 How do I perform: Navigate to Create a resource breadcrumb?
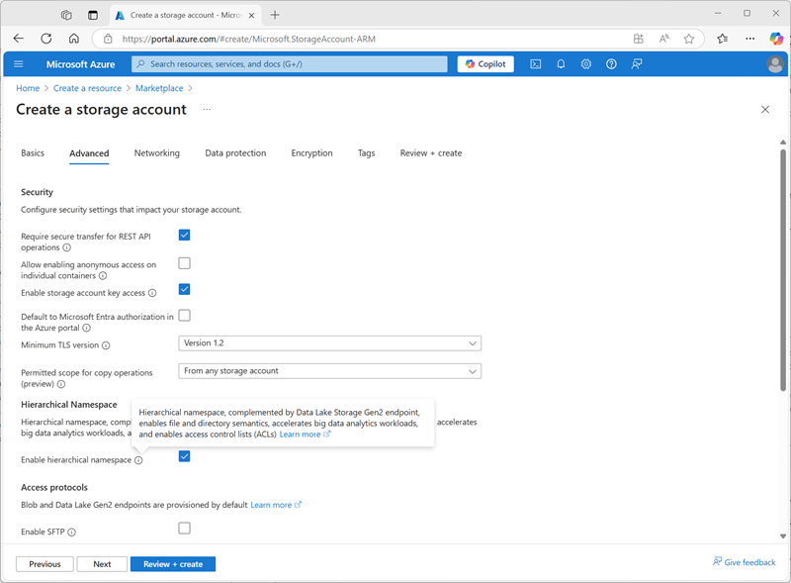(x=87, y=88)
